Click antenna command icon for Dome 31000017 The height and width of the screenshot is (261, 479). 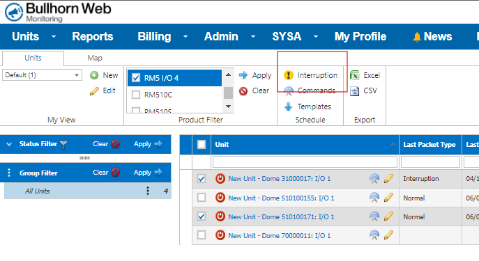point(374,179)
